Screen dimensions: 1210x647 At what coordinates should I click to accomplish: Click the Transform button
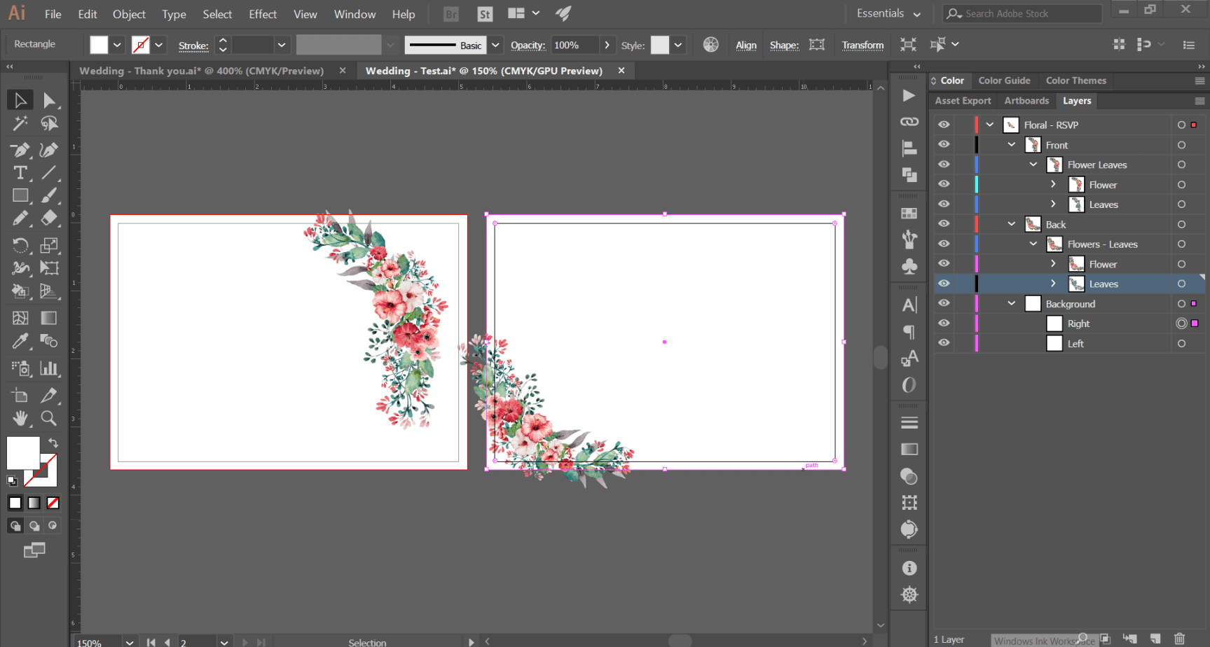[862, 46]
